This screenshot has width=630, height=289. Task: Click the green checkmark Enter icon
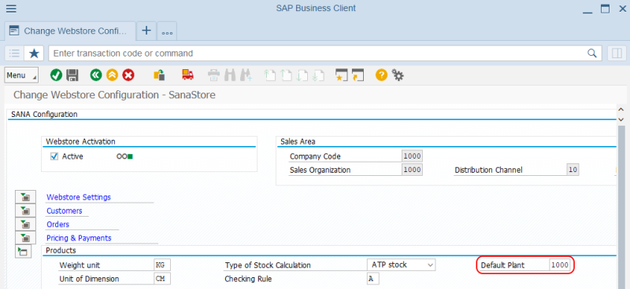click(x=56, y=75)
